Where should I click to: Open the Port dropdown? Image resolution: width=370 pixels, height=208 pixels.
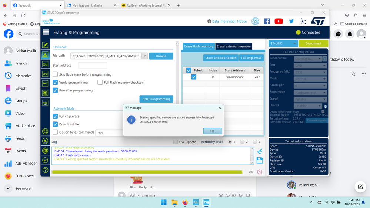pyautogui.click(x=310, y=66)
